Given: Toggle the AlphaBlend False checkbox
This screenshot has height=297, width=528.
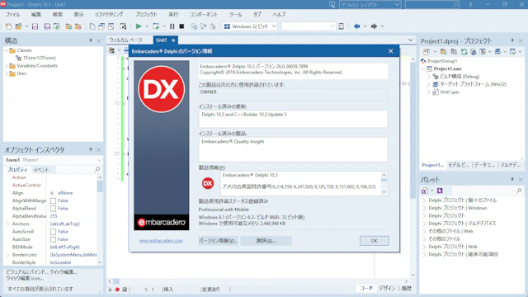Looking at the screenshot, I should (x=53, y=209).
